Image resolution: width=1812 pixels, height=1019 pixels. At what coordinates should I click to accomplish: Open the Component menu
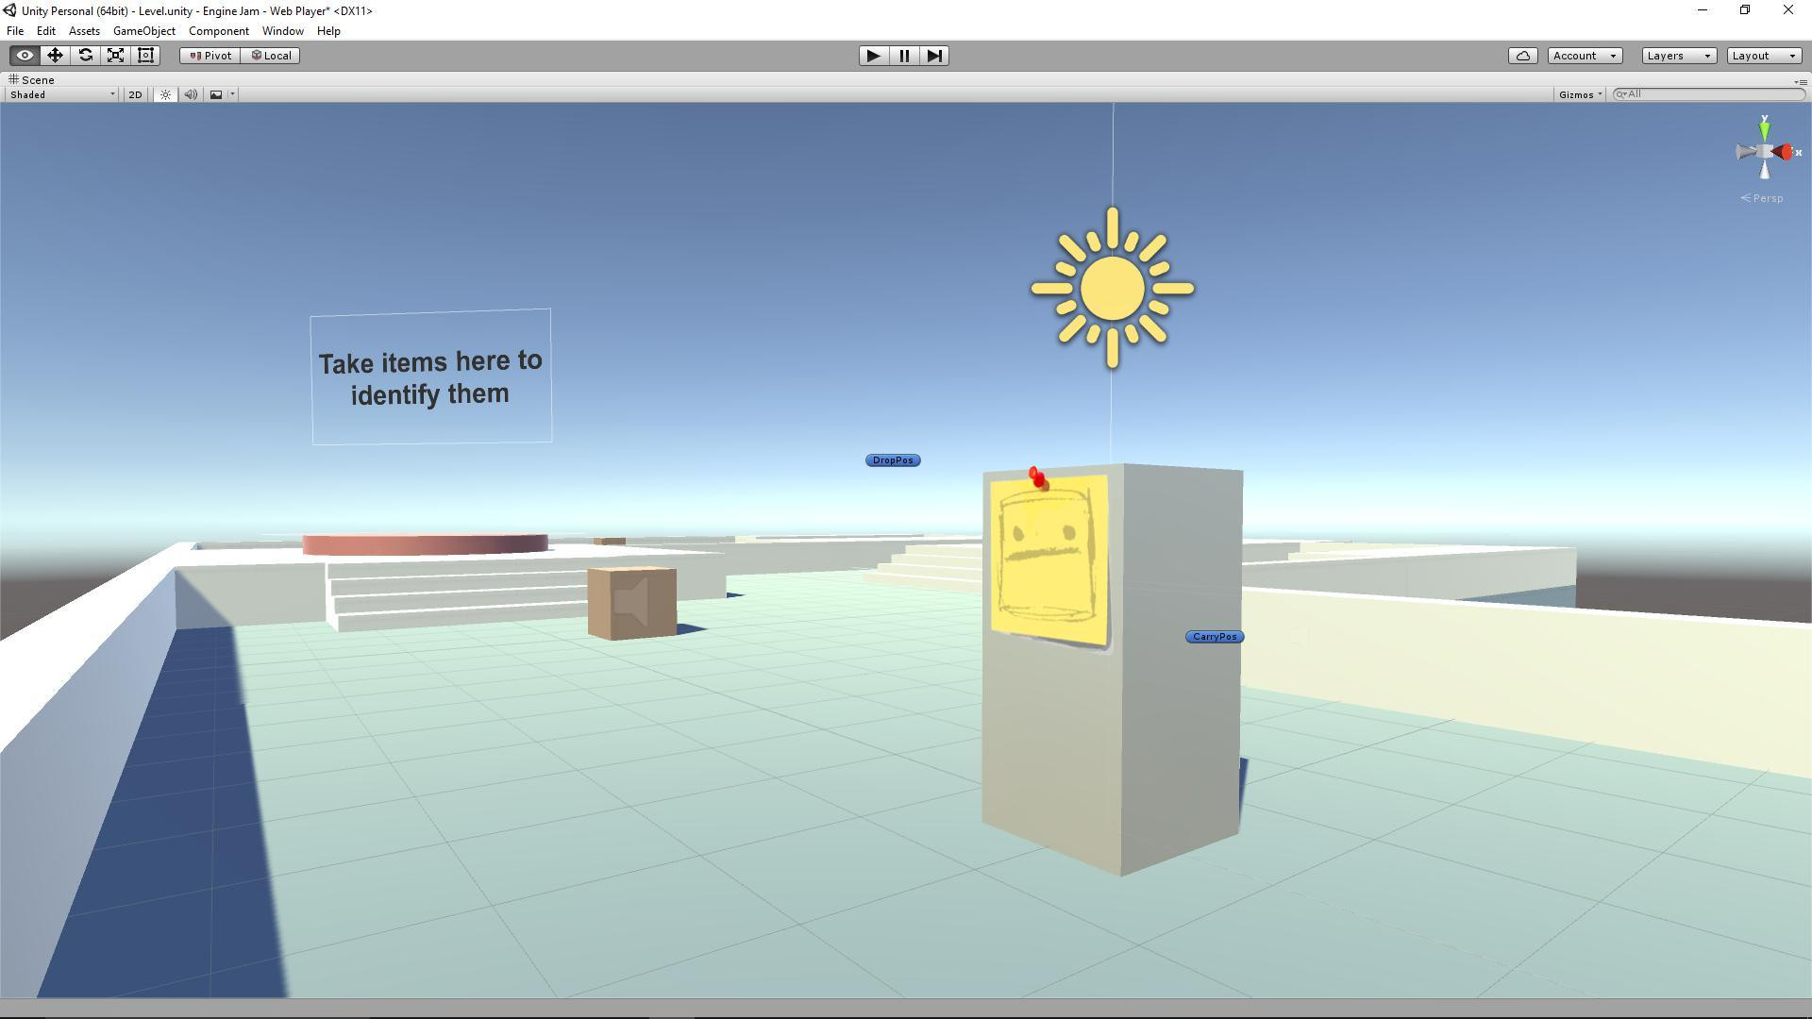[218, 31]
